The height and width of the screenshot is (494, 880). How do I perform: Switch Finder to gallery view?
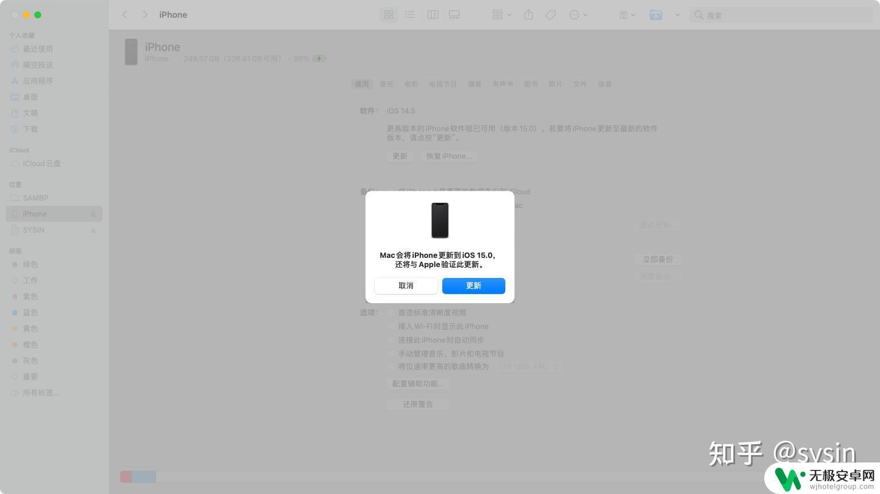coord(454,15)
